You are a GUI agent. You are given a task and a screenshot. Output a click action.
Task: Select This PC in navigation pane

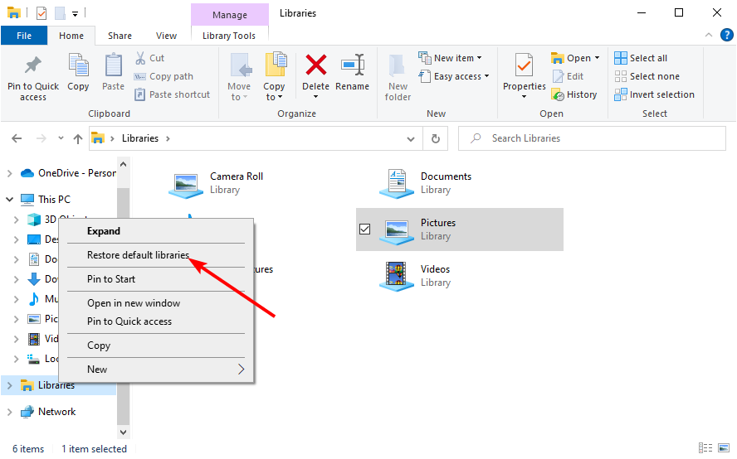54,200
